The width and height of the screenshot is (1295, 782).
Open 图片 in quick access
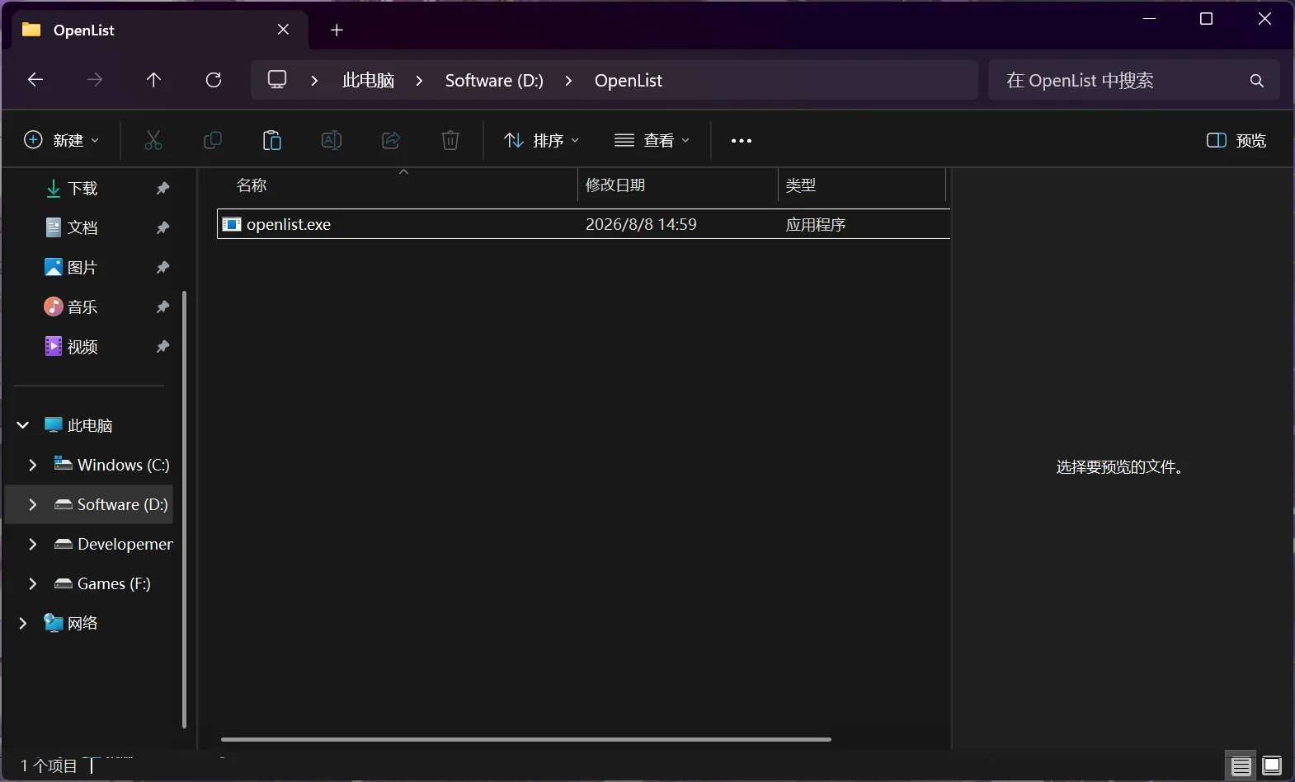[82, 267]
